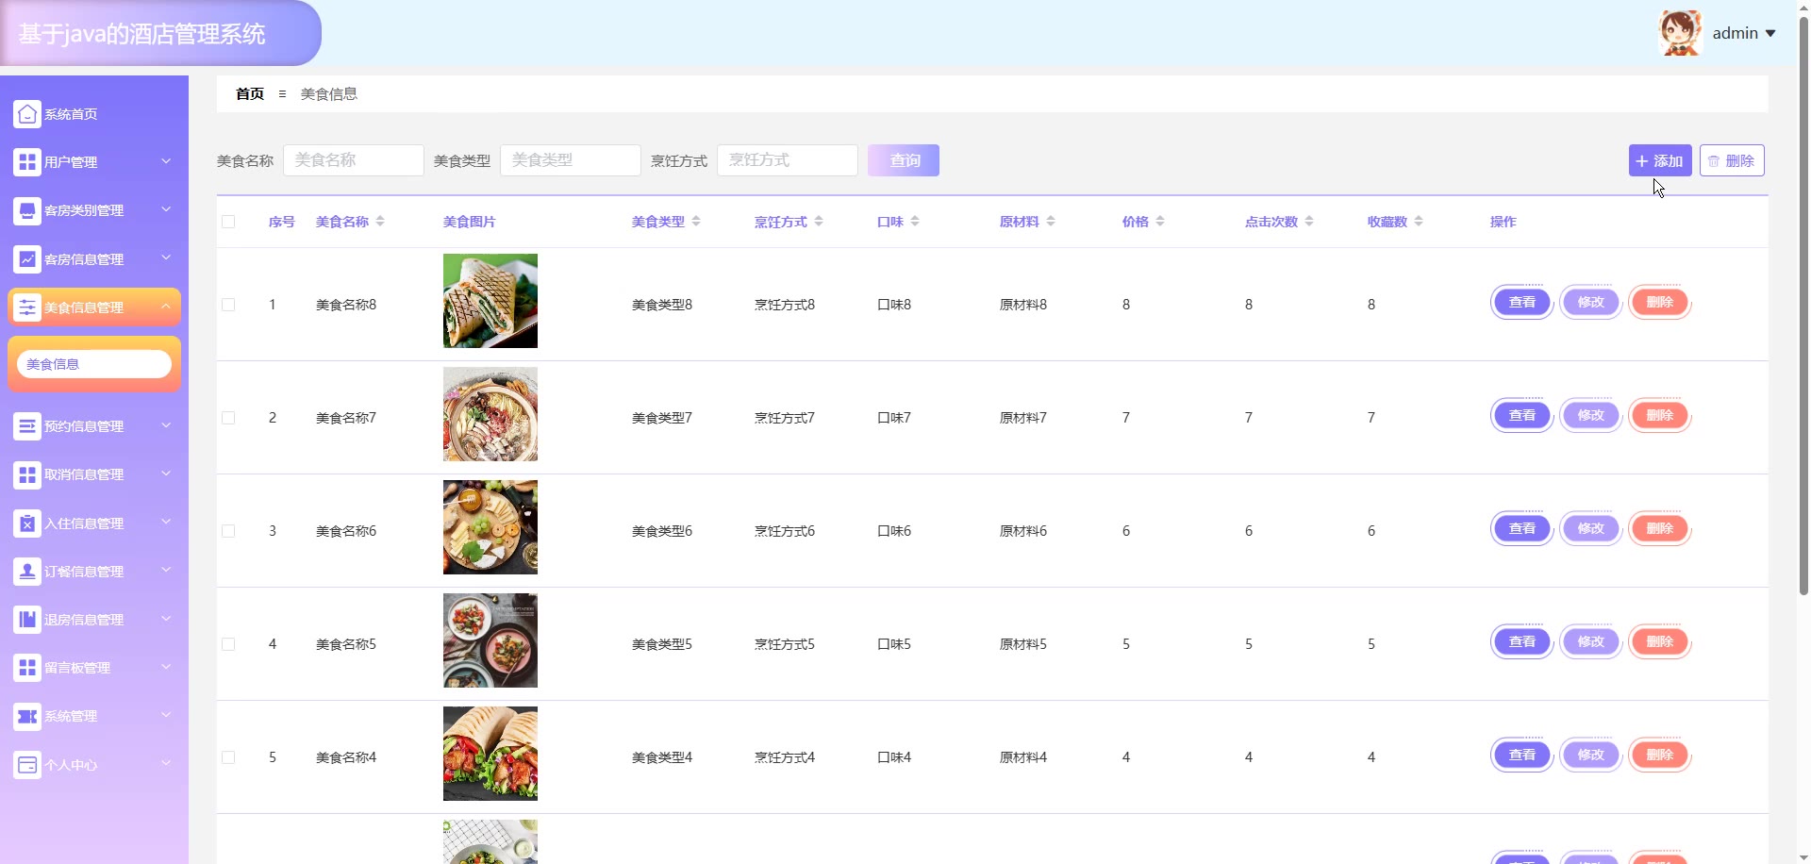
Task: Sort 原材料 column with its arrows
Action: coord(1051,222)
